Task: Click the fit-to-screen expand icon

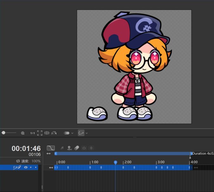Action: (x=40, y=133)
